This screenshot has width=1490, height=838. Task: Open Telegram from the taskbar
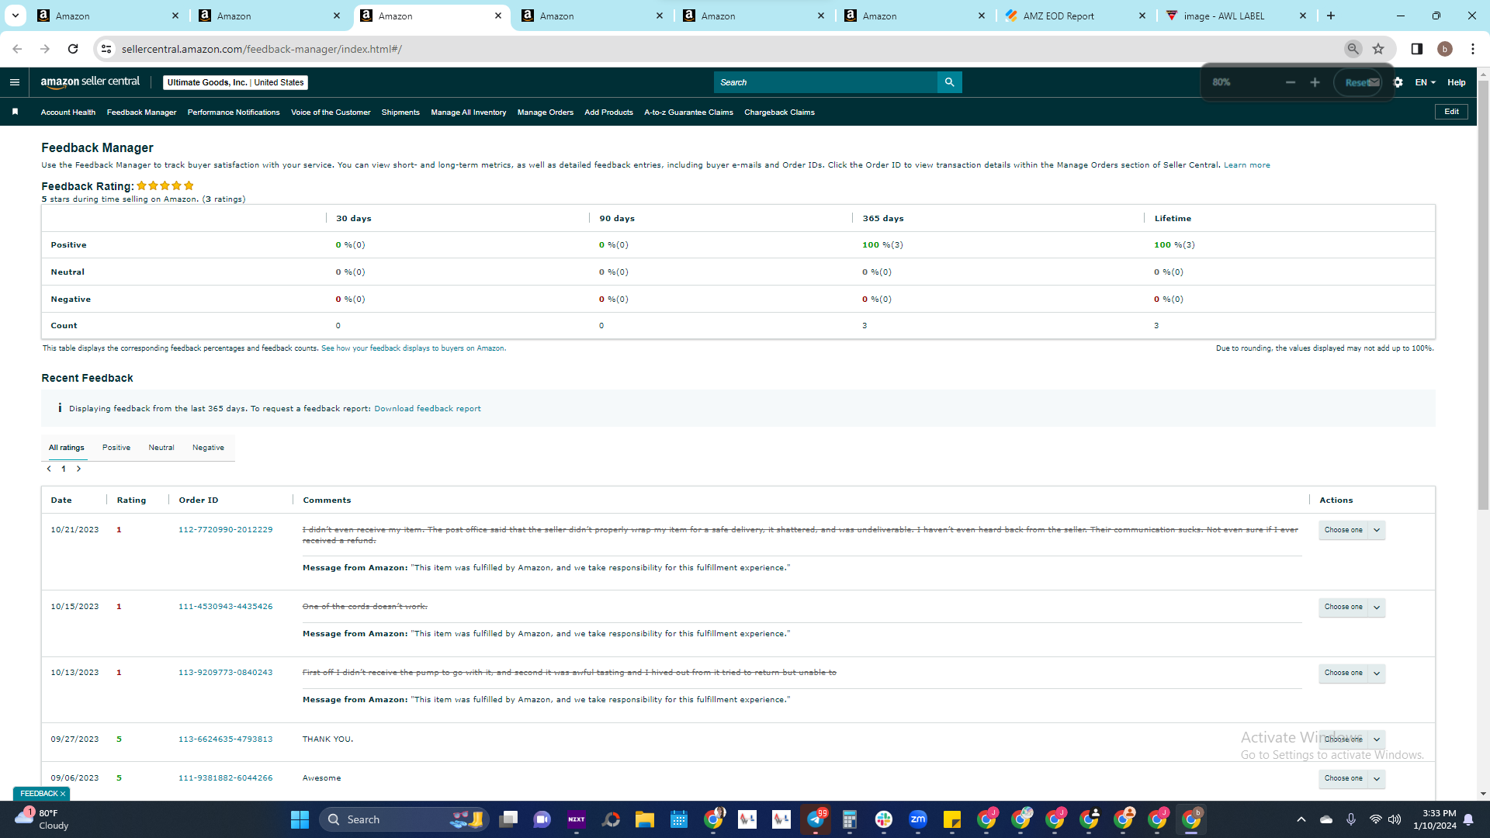[x=816, y=819]
